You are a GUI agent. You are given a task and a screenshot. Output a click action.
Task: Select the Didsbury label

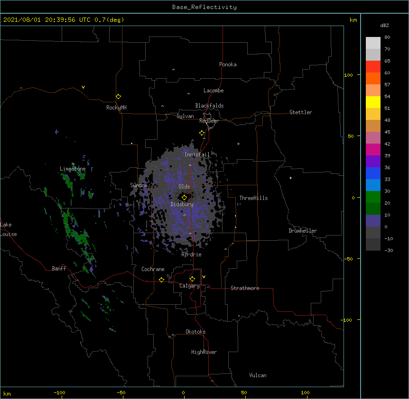[182, 204]
